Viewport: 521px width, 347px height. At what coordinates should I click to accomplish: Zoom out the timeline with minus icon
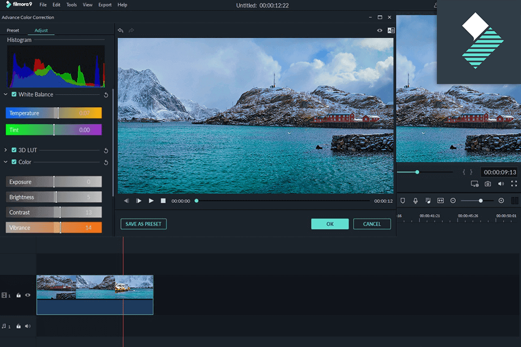coord(453,201)
